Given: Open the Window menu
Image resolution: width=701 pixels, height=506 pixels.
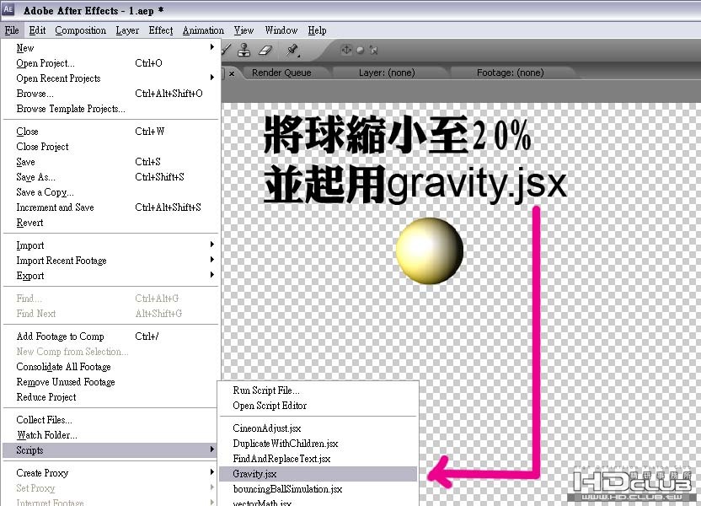Looking at the screenshot, I should (x=281, y=30).
